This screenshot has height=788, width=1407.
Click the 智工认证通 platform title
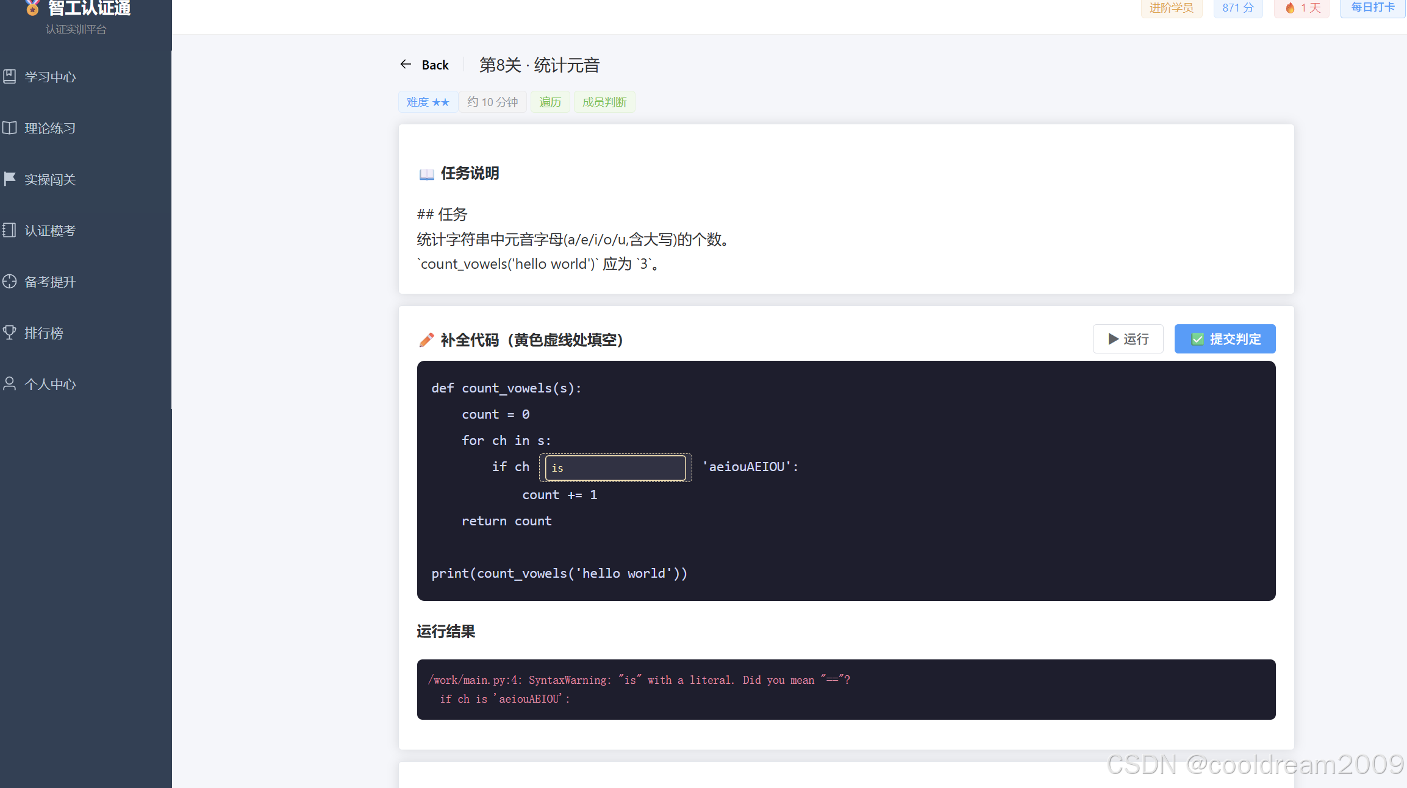[89, 8]
